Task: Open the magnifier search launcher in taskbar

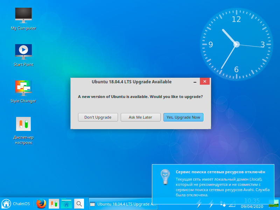Action: (x=79, y=204)
